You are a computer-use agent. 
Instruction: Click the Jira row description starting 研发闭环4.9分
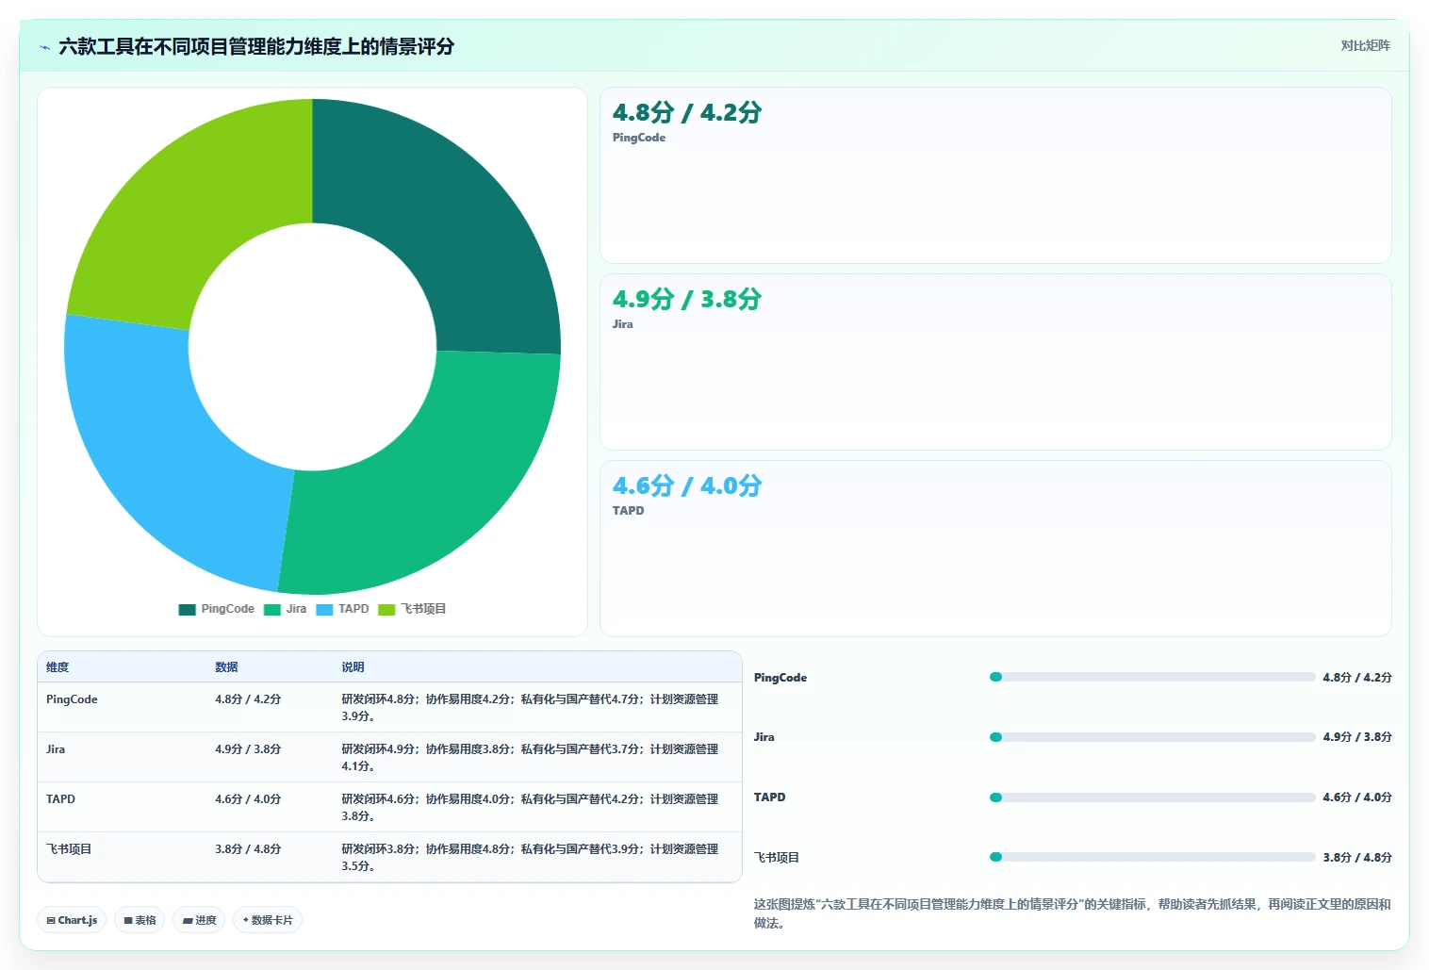[x=530, y=758]
